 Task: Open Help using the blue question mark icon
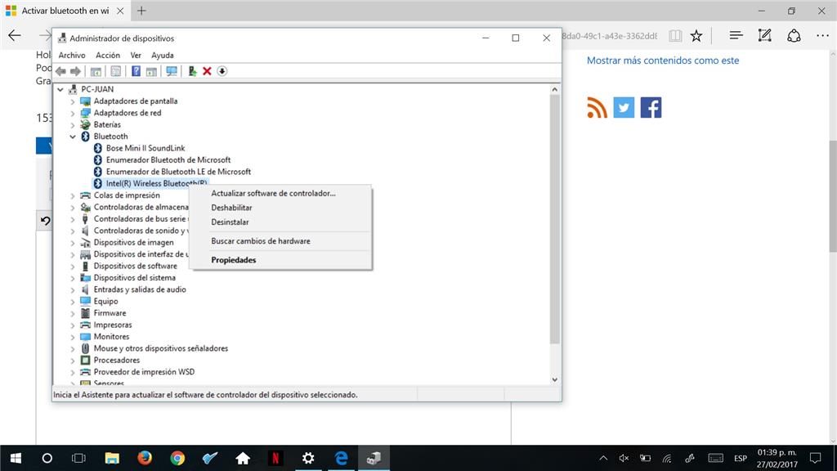point(136,71)
